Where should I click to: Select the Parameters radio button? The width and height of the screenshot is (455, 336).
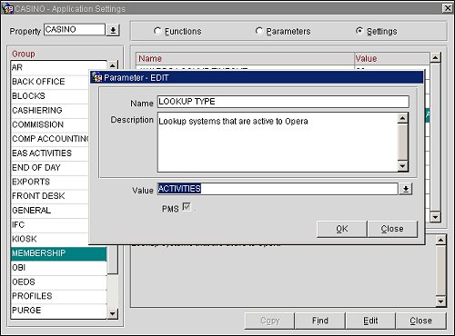coord(259,31)
